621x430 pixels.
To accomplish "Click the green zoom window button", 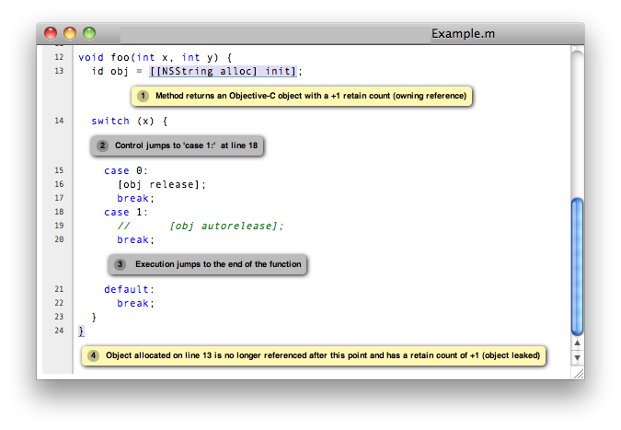I will pos(89,33).
